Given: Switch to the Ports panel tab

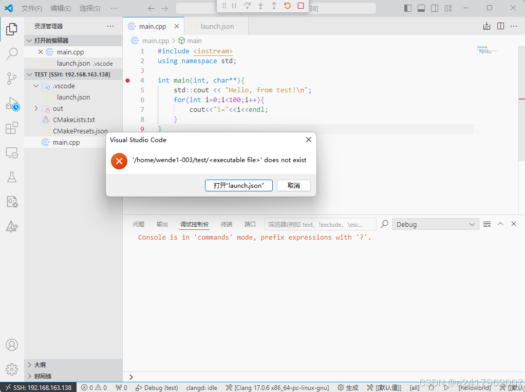Looking at the screenshot, I should [250, 224].
